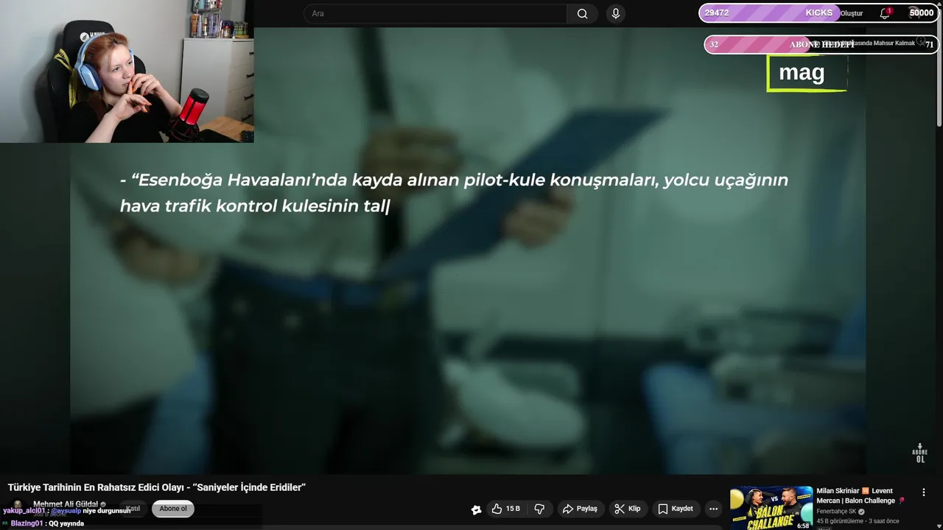Image resolution: width=943 pixels, height=530 pixels.
Task: Click the 3 saat önce upload time
Action: pyautogui.click(x=884, y=521)
